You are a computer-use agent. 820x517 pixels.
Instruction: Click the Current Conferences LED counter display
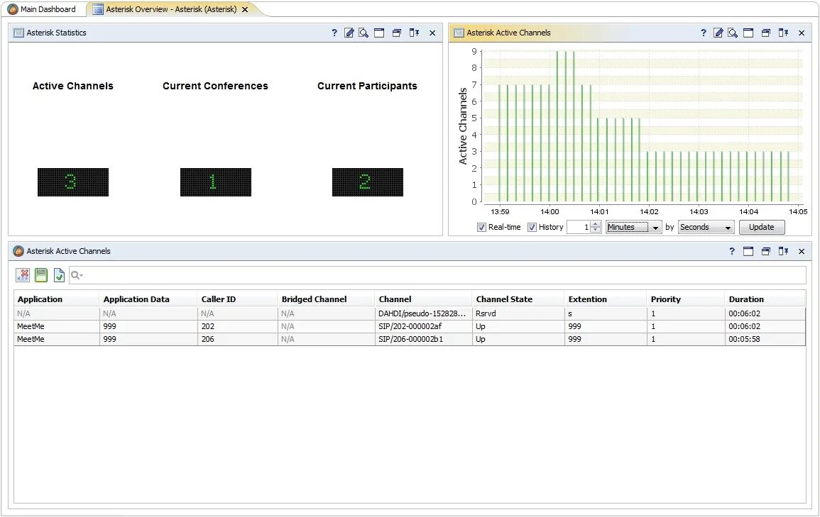[x=215, y=182]
